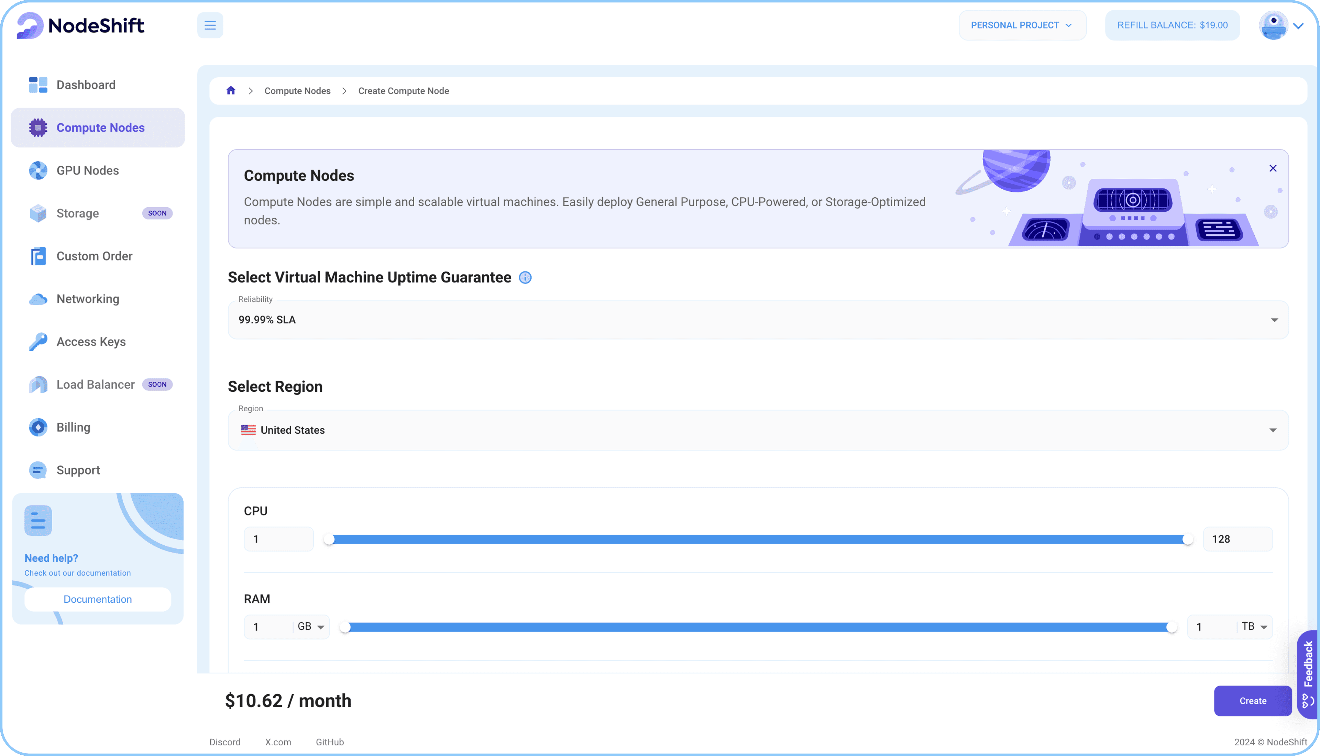Screen dimensions: 1320x756
Task: Click the NodeShift logo
Action: click(x=80, y=25)
